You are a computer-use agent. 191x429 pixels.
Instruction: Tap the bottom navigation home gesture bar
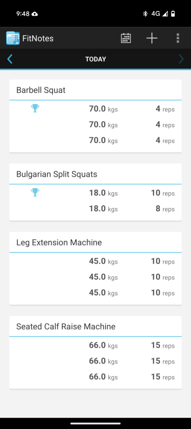(95, 424)
